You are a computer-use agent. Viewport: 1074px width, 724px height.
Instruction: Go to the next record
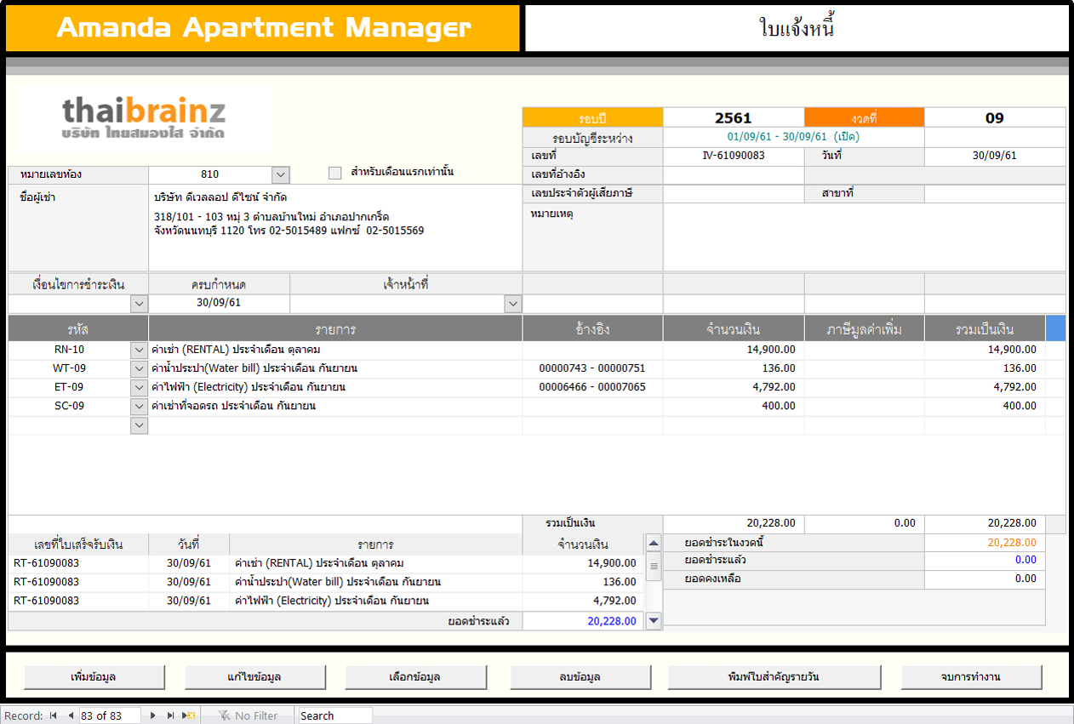[153, 715]
